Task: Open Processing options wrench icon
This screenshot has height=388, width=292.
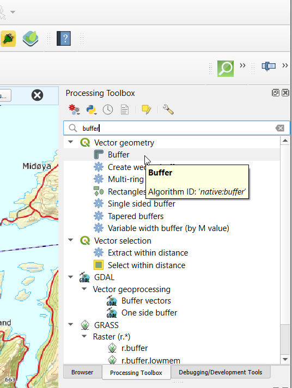Action: pos(168,110)
